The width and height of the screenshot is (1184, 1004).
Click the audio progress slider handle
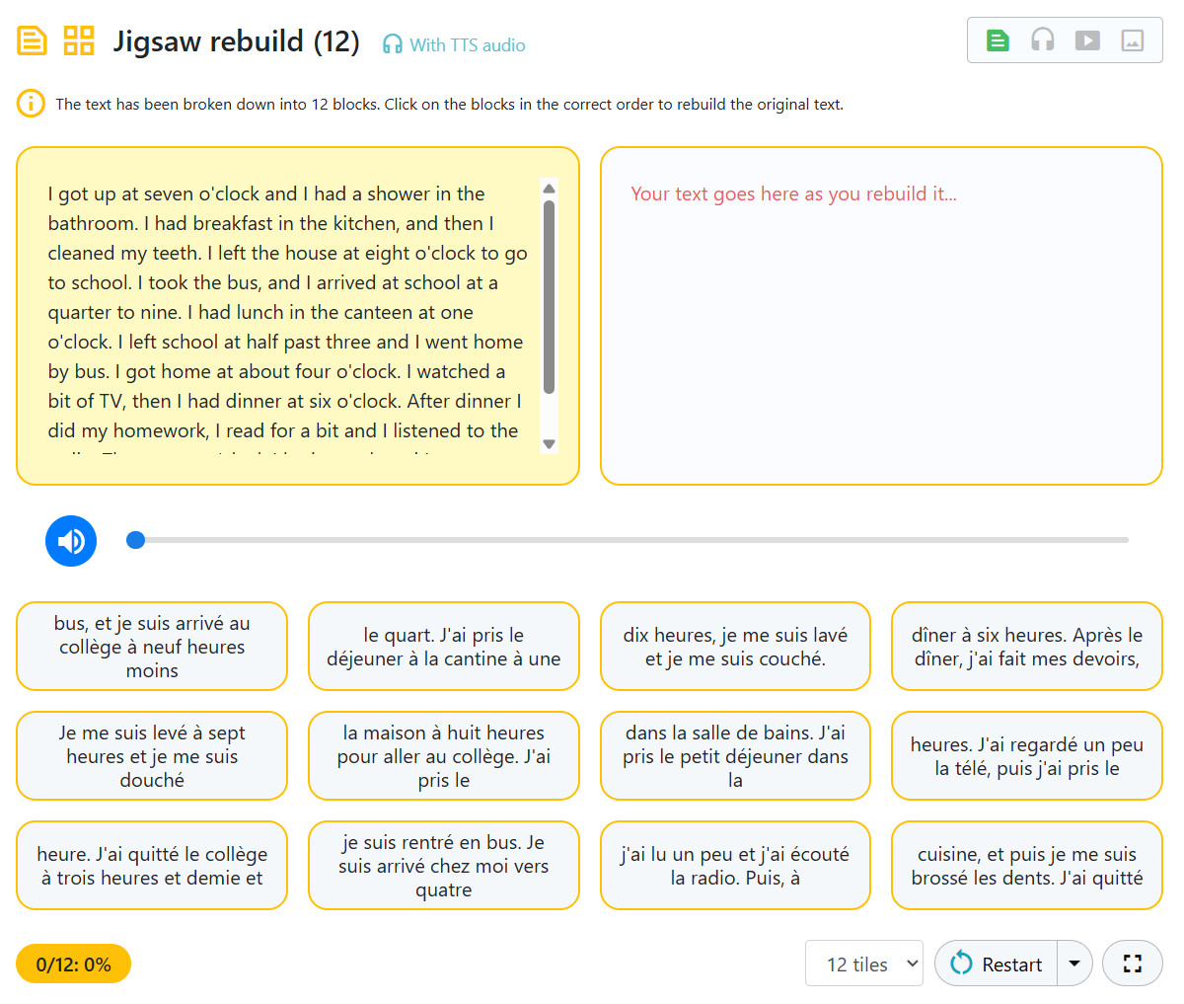pos(136,540)
